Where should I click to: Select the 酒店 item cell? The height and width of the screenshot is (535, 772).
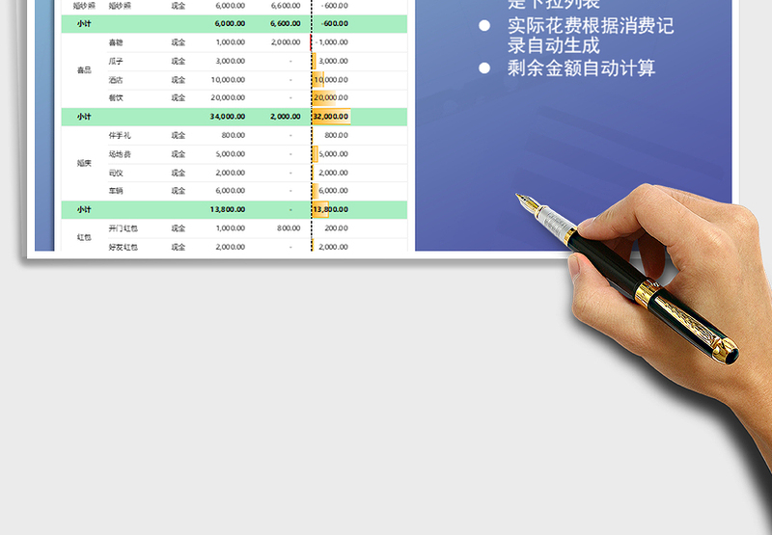coord(116,79)
